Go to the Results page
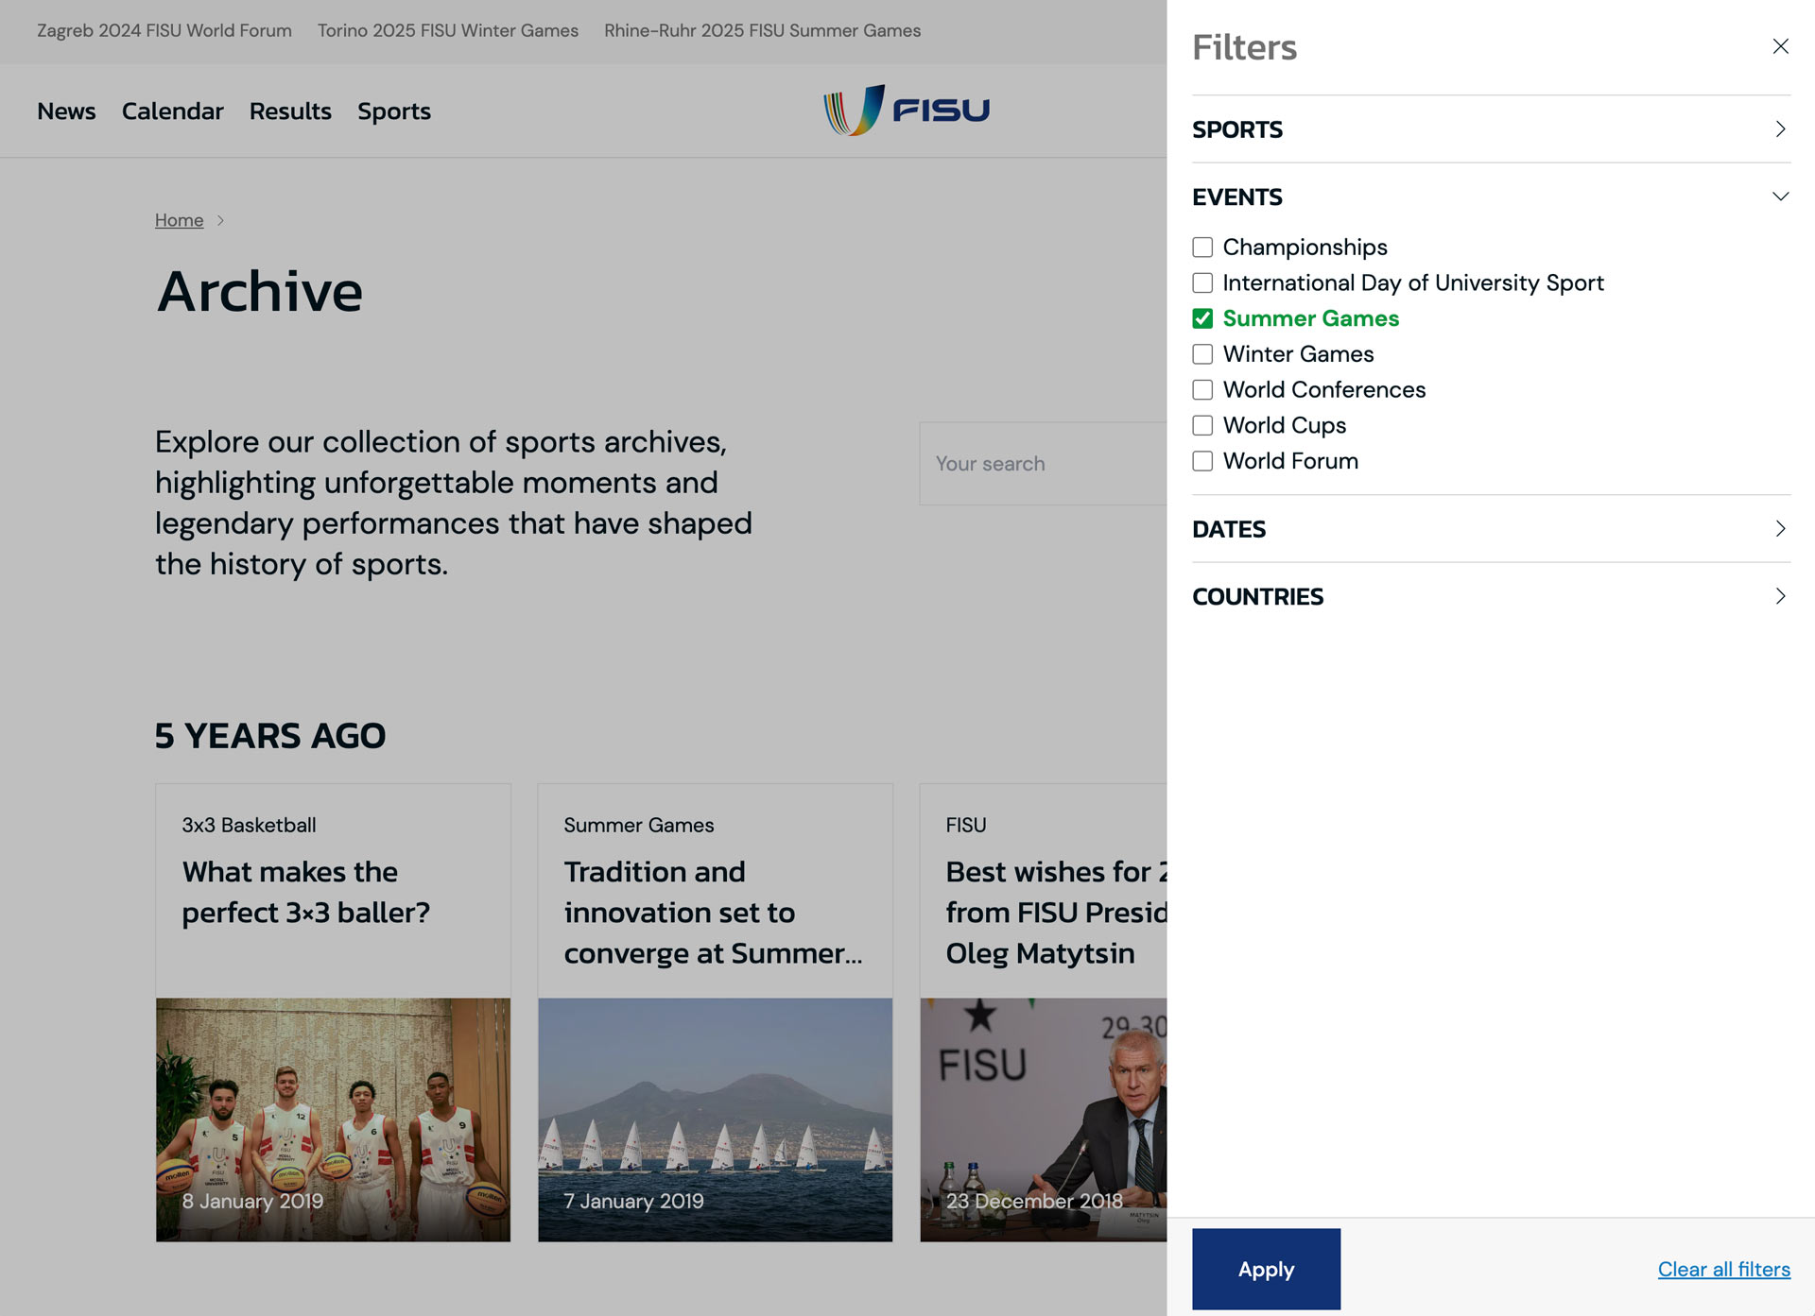This screenshot has width=1815, height=1316. (290, 111)
